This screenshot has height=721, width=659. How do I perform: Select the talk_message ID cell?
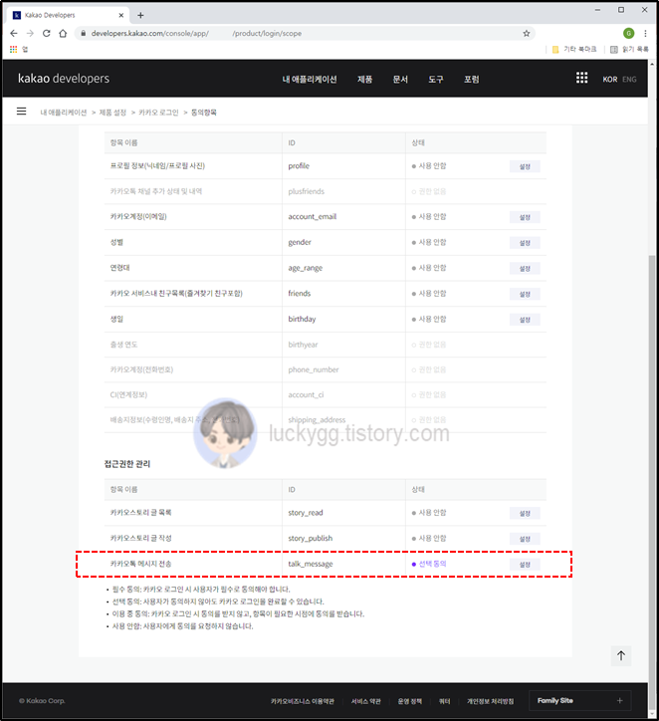click(311, 564)
